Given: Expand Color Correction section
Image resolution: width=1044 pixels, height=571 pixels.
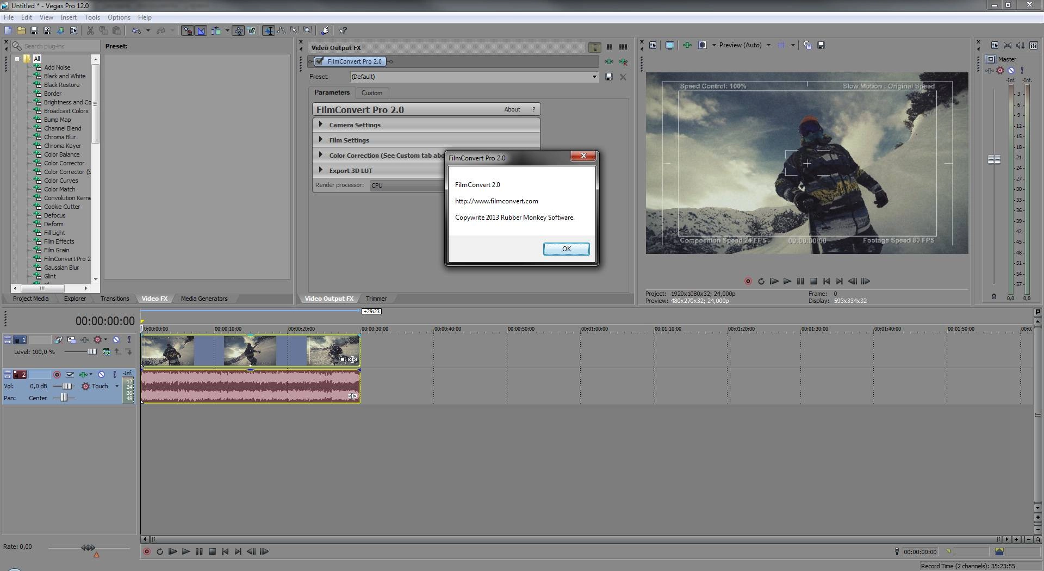Looking at the screenshot, I should 320,155.
